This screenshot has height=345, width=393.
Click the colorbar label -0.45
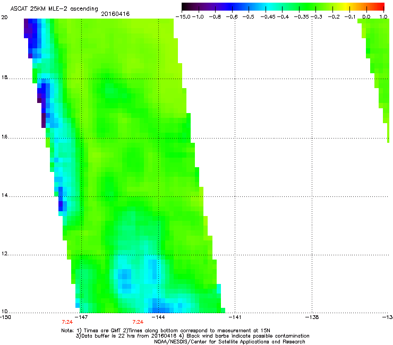268,17
